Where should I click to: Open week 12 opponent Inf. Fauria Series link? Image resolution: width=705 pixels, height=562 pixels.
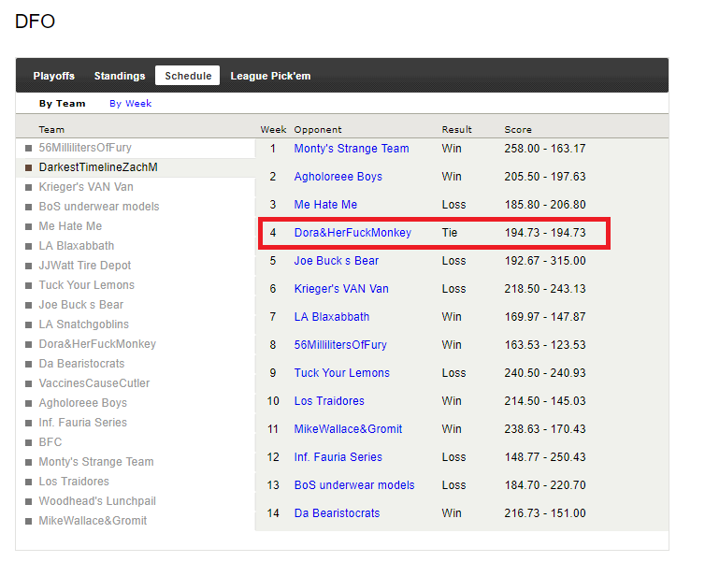(338, 457)
